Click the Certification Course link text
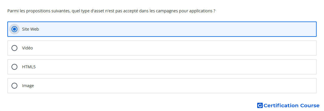324x111 pixels. pyautogui.click(x=291, y=106)
